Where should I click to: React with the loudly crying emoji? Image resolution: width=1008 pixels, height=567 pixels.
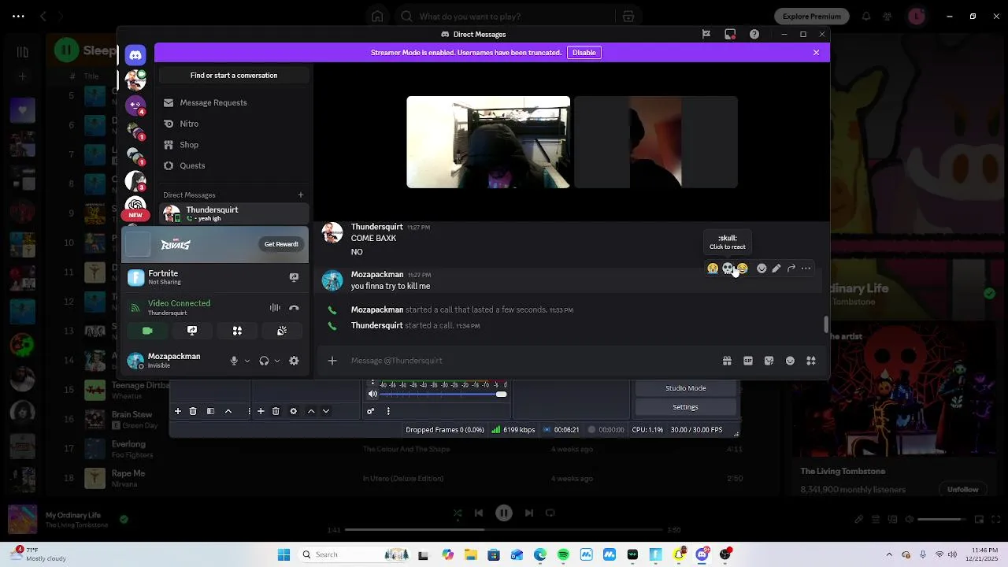coord(713,269)
